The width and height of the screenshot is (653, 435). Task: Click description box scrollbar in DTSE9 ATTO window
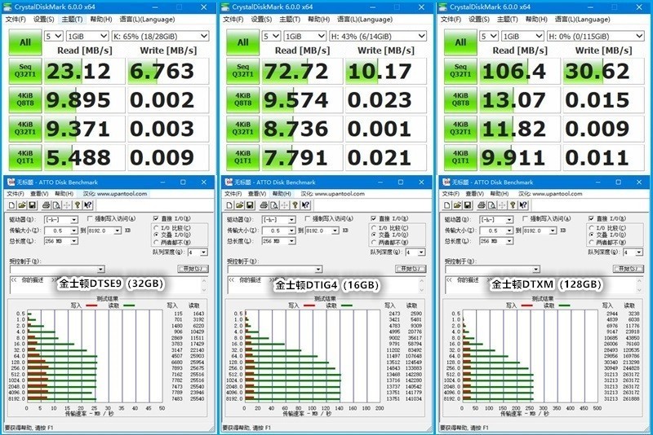tap(204, 284)
